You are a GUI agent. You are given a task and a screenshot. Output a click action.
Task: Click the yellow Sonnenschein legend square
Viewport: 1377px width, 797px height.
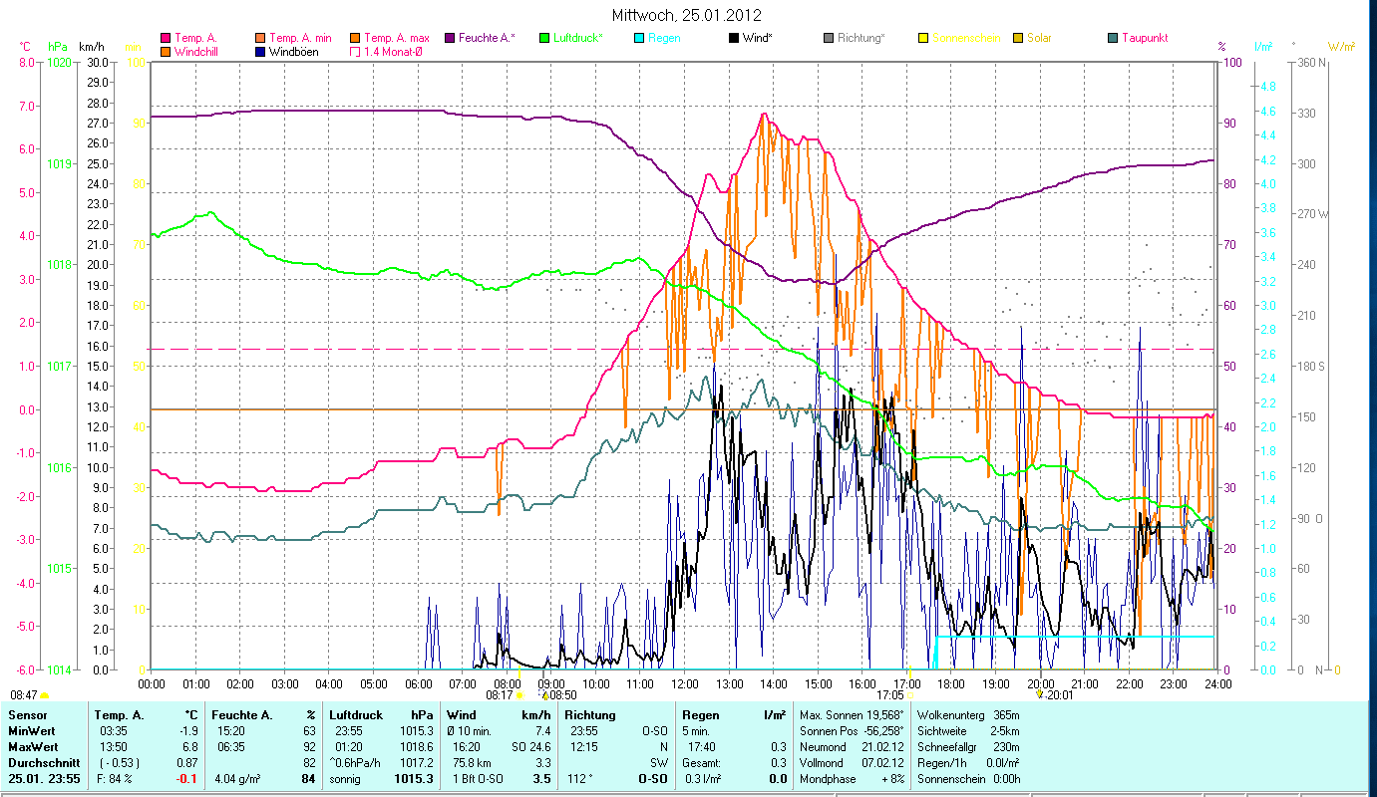click(x=923, y=38)
